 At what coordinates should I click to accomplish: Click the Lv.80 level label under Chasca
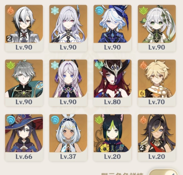[112, 102]
